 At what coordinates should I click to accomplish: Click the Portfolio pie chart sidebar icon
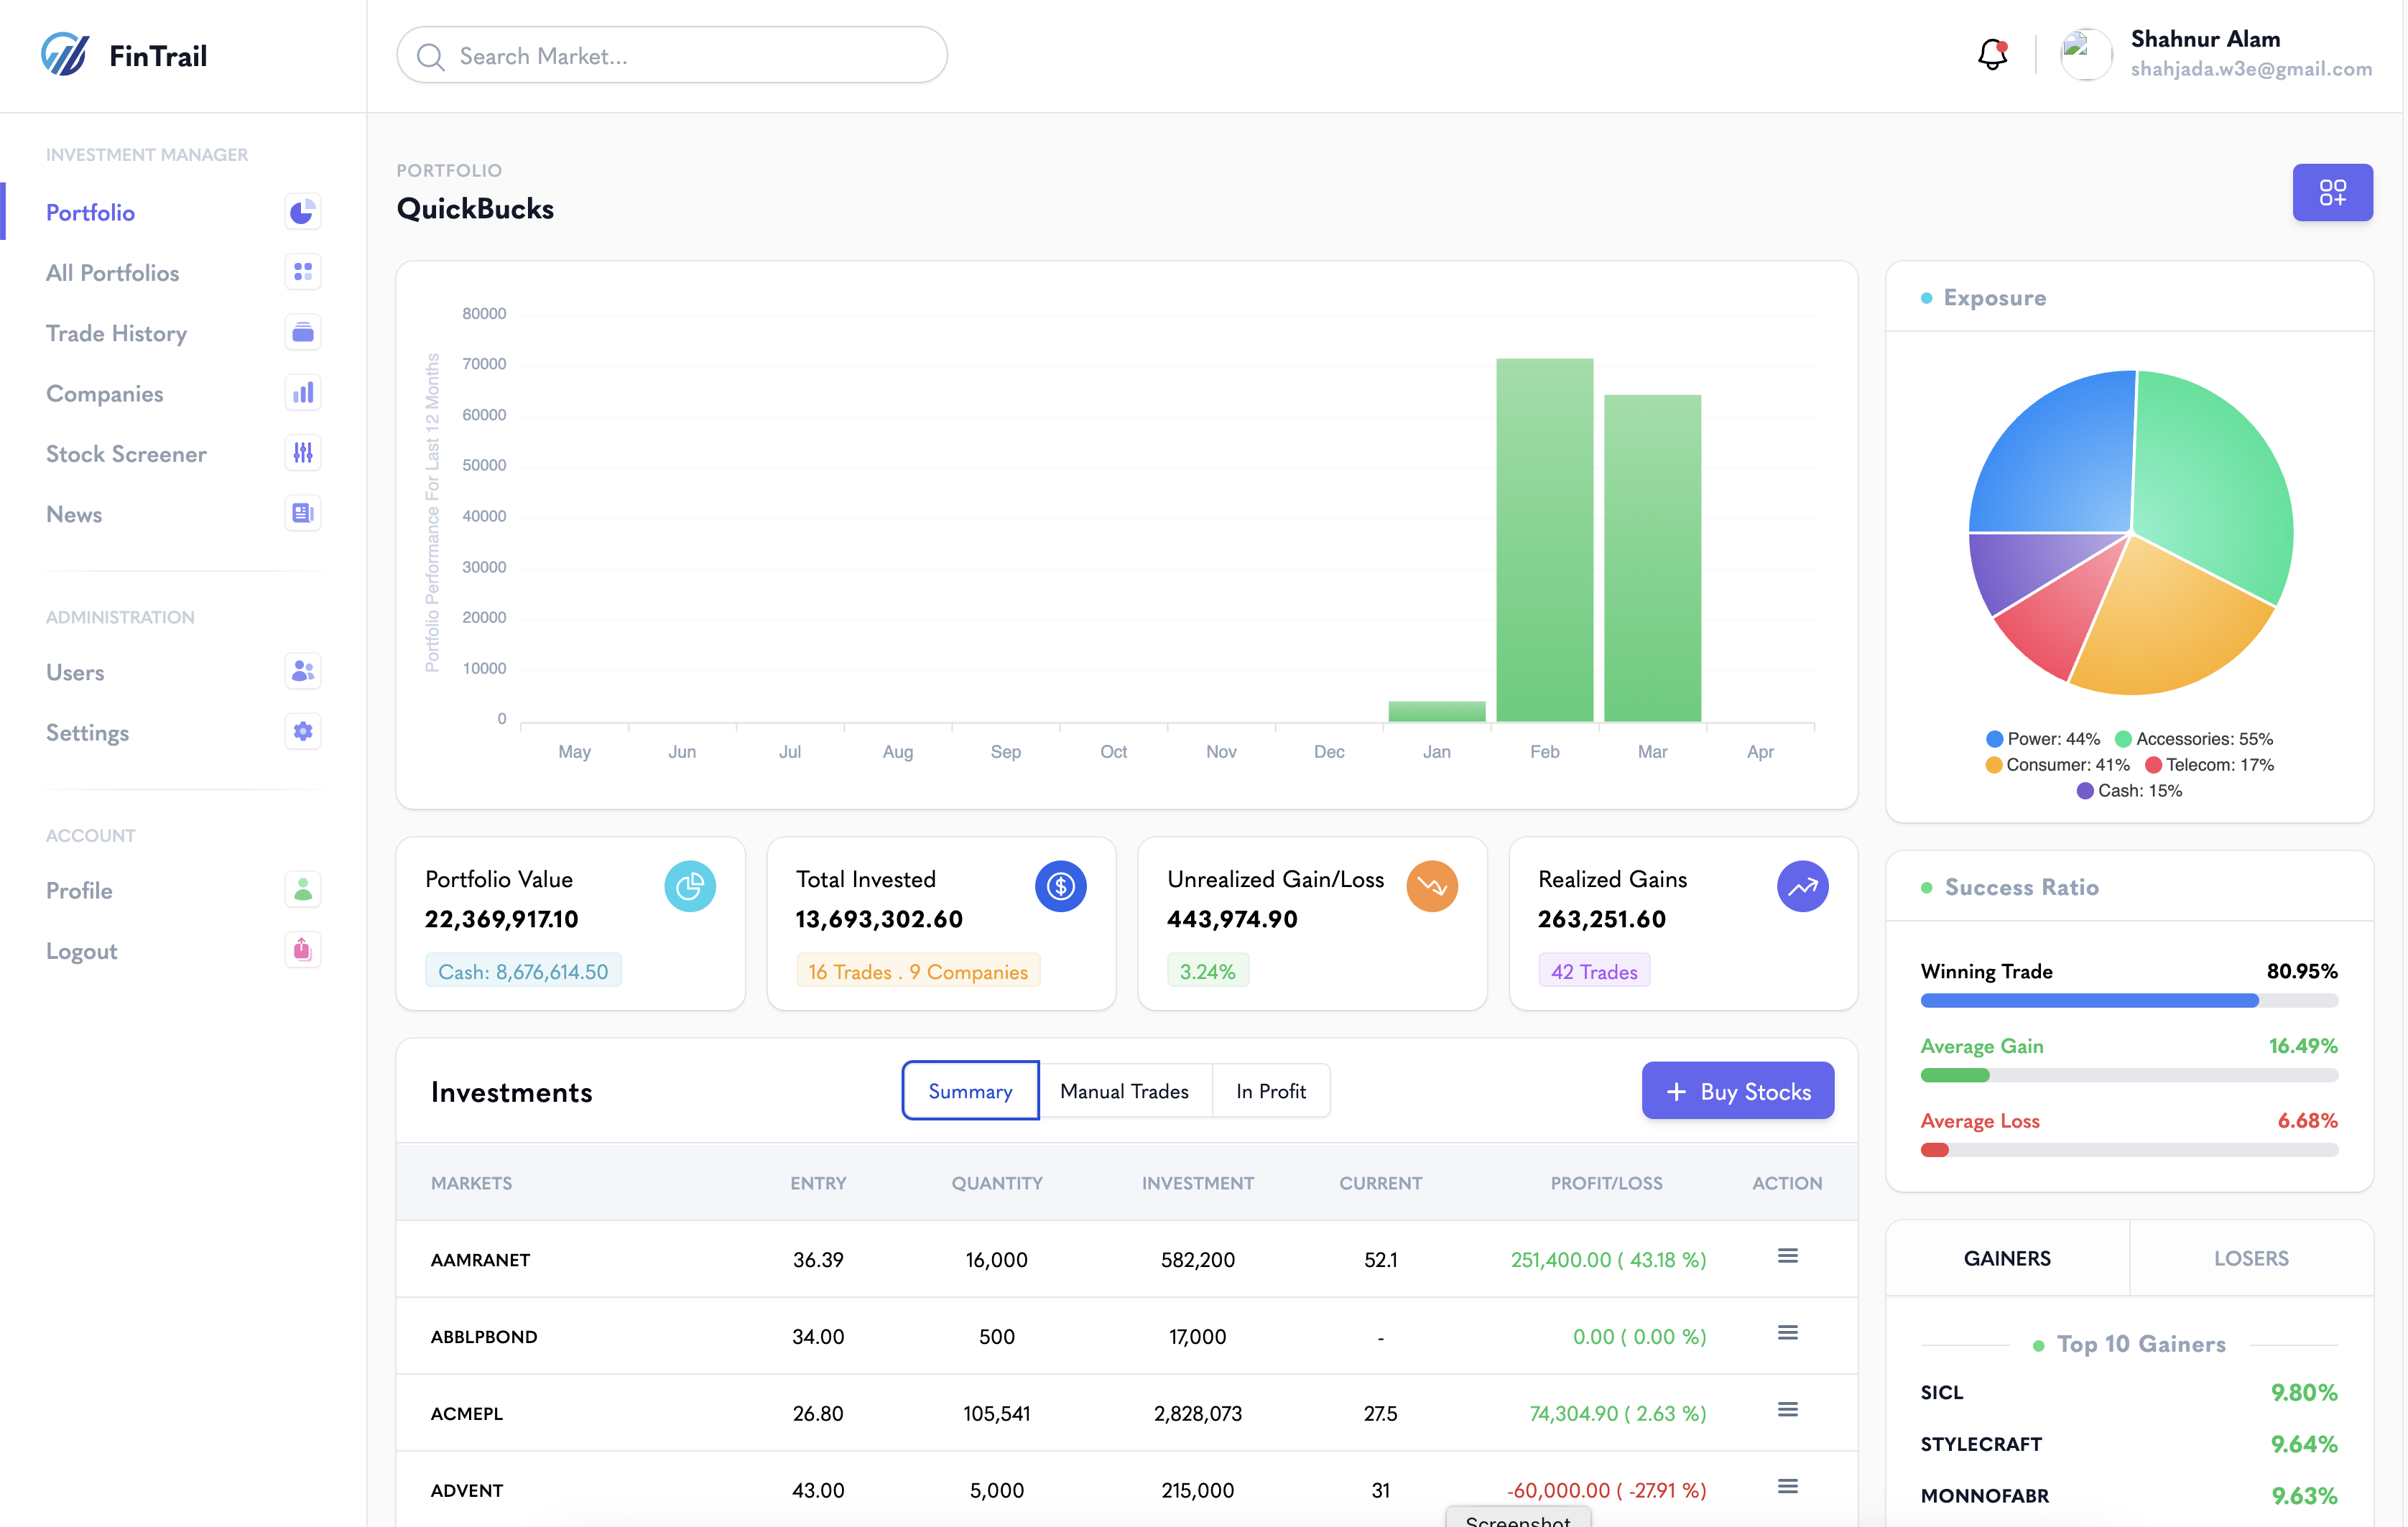pos(302,212)
